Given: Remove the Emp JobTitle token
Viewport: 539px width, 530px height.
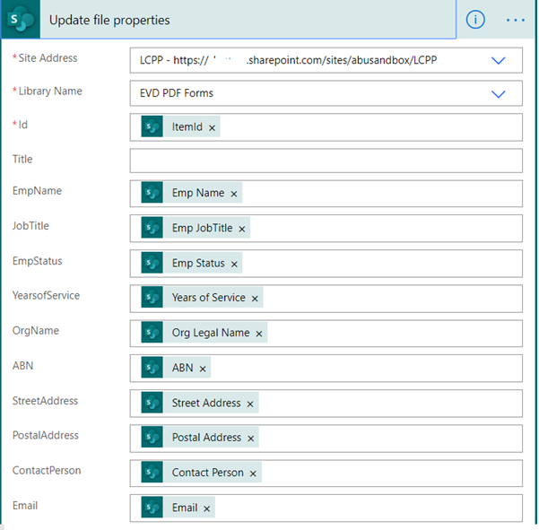Looking at the screenshot, I should 242,230.
